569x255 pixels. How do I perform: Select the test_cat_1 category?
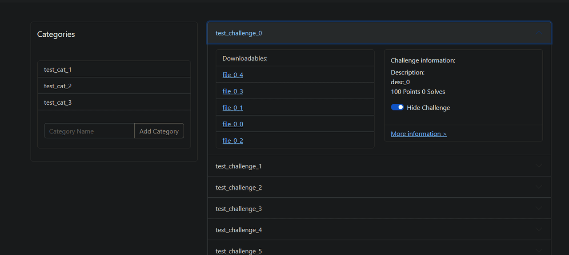(x=58, y=70)
